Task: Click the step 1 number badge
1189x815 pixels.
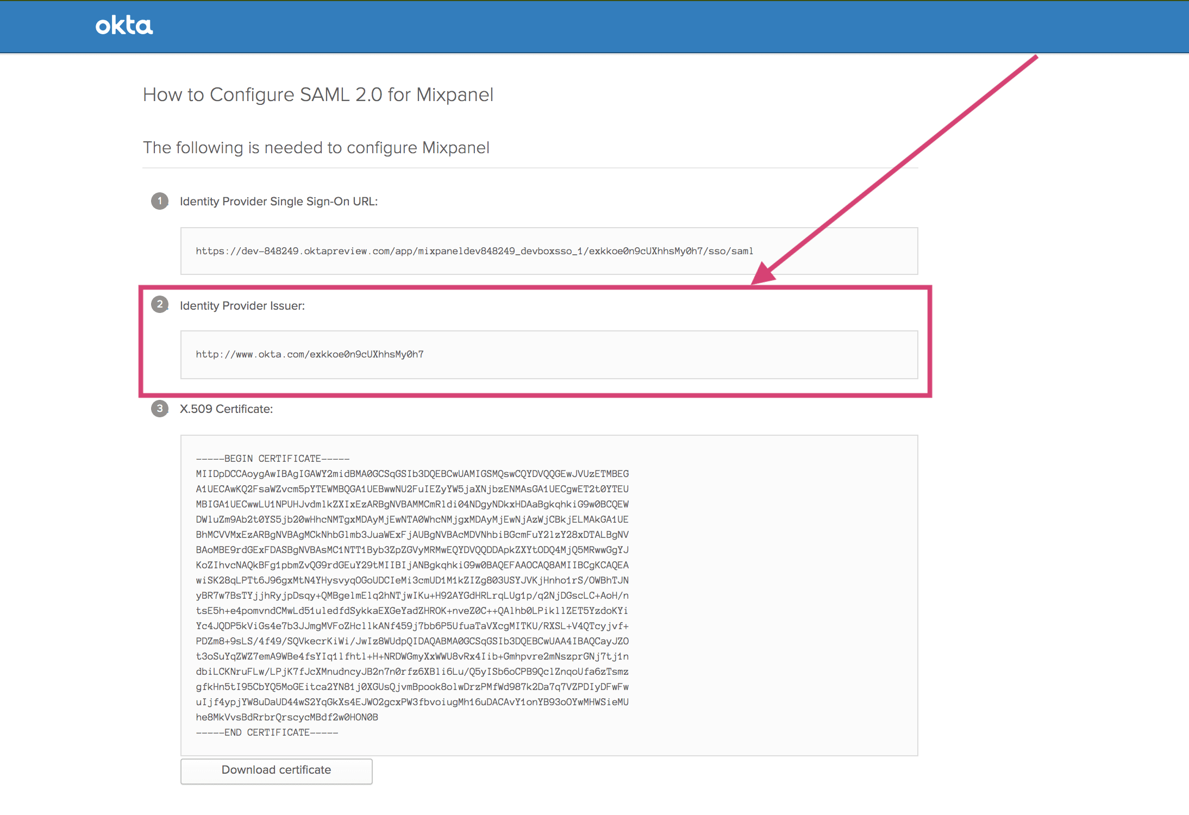Action: coord(160,201)
